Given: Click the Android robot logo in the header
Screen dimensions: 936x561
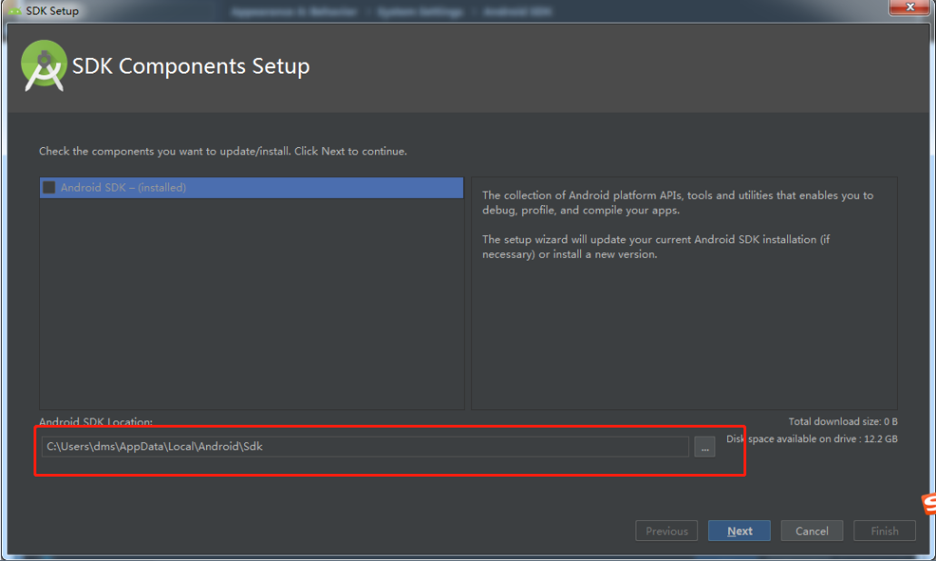Looking at the screenshot, I should [44, 64].
